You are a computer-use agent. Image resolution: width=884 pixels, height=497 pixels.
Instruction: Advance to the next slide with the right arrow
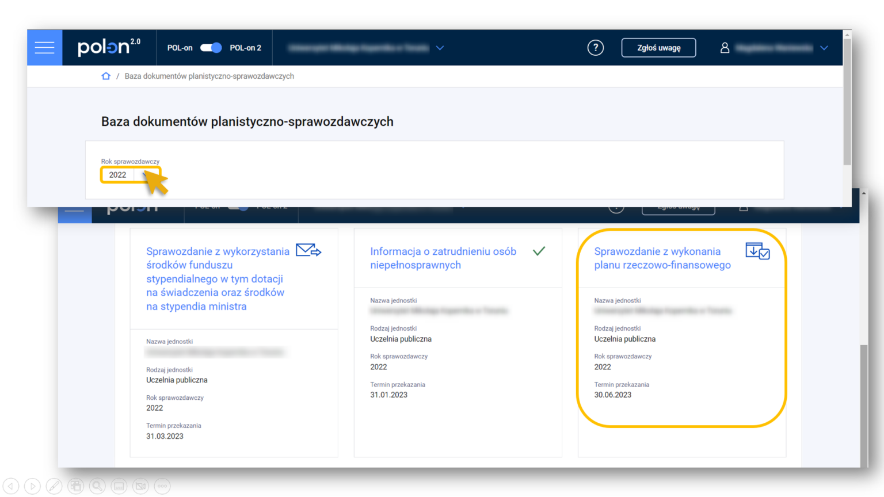(x=33, y=486)
